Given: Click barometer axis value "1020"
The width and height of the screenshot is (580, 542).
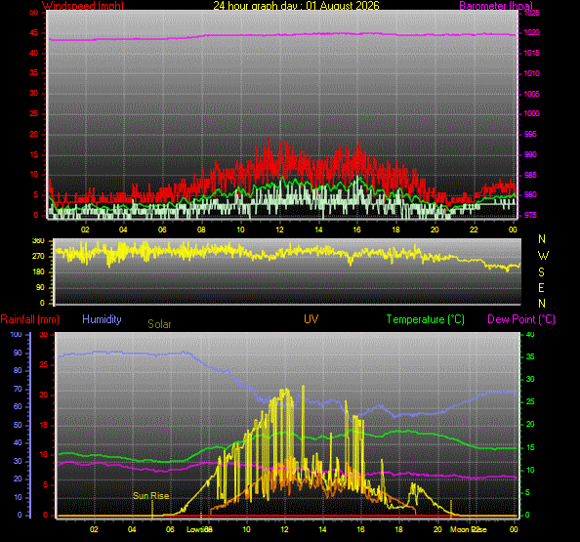Looking at the screenshot, I should (531, 32).
